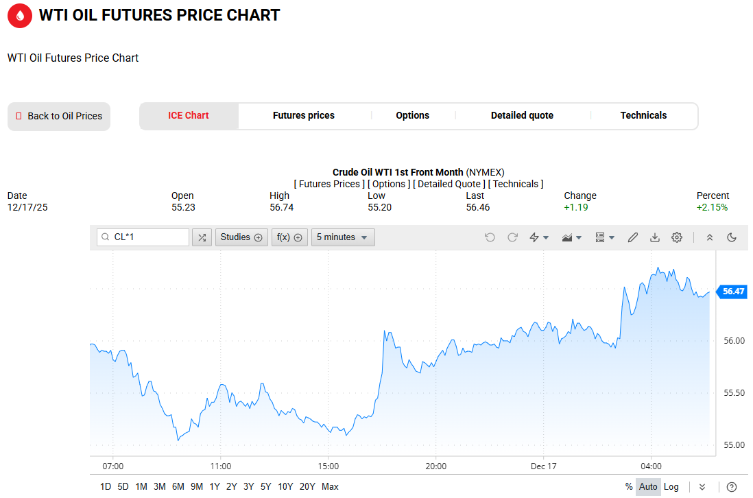Image resolution: width=753 pixels, height=498 pixels.
Task: Collapse toolbar with double up chevron
Action: (710, 237)
